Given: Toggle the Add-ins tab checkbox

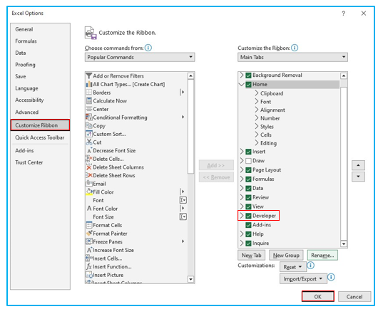Looking at the screenshot, I should click(x=248, y=225).
